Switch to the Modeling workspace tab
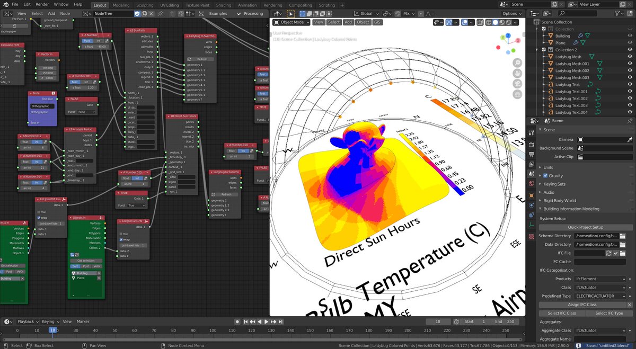Screen dimensions: 636x349 [121, 5]
